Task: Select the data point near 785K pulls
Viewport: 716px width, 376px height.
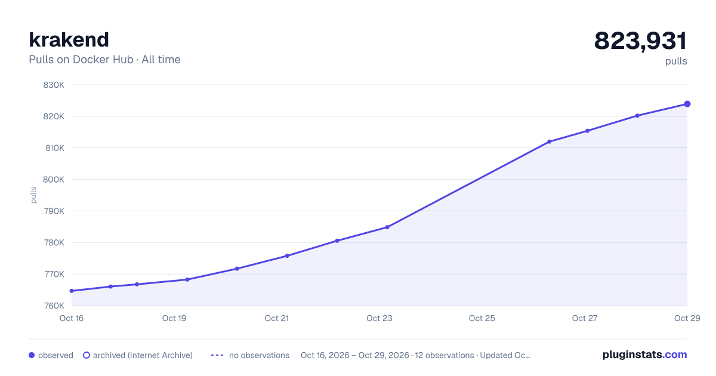Action: coord(387,227)
